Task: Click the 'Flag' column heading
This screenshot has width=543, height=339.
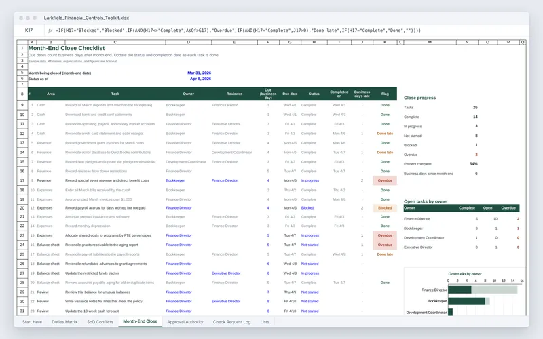Action: tap(385, 94)
